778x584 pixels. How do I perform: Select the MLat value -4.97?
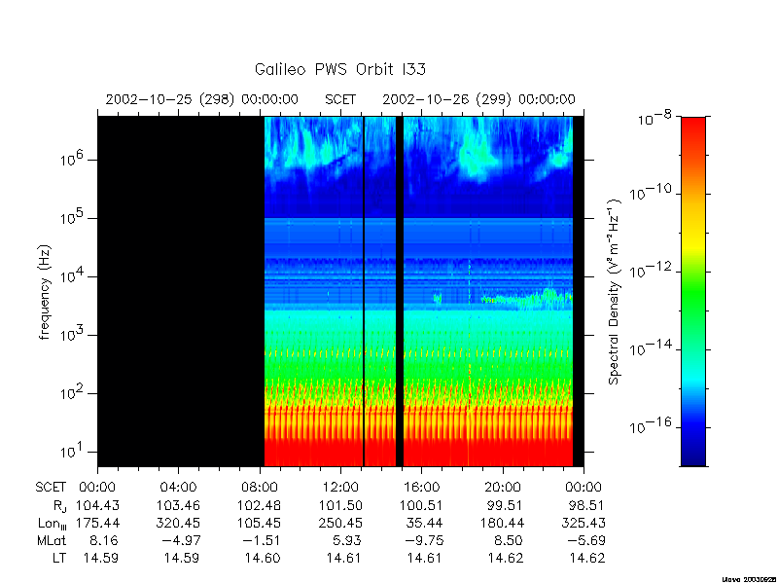(182, 540)
